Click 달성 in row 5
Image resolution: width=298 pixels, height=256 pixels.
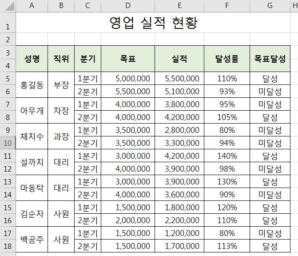tap(270, 78)
